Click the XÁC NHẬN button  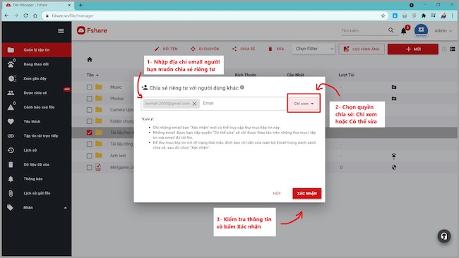tap(306, 193)
